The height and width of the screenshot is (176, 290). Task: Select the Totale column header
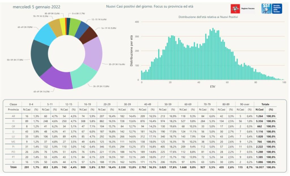coord(265,104)
